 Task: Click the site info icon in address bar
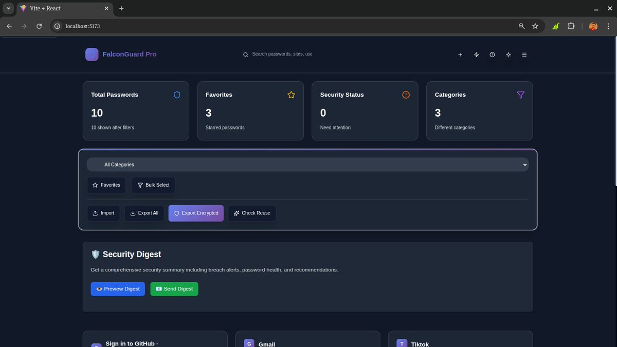click(x=58, y=26)
